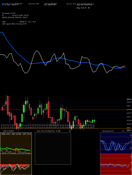132x175 pixels.
Task: Click the 'SI 14/3: 44.33 / 38.33' reading
Action: click(x=20, y=15)
